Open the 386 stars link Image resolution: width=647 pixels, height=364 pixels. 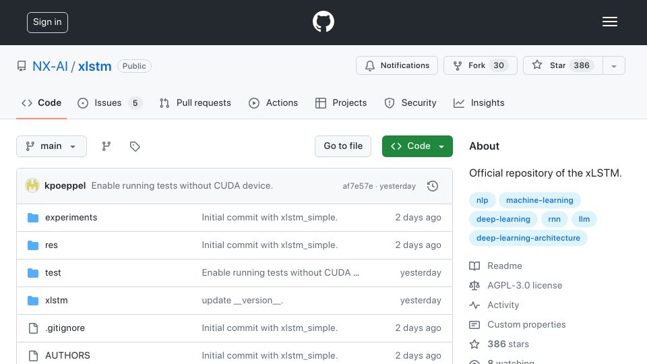[499, 344]
